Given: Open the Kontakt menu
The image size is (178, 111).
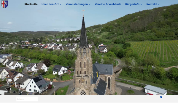Looking at the screenshot, I should [x=152, y=4].
